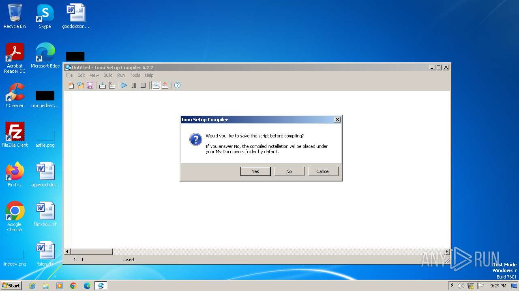This screenshot has width=519, height=291.
Task: Click the File Explorer taskbar icon
Action: [46, 286]
